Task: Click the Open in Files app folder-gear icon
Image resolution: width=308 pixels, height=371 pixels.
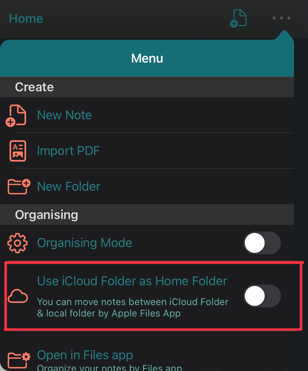Action: coord(19,360)
